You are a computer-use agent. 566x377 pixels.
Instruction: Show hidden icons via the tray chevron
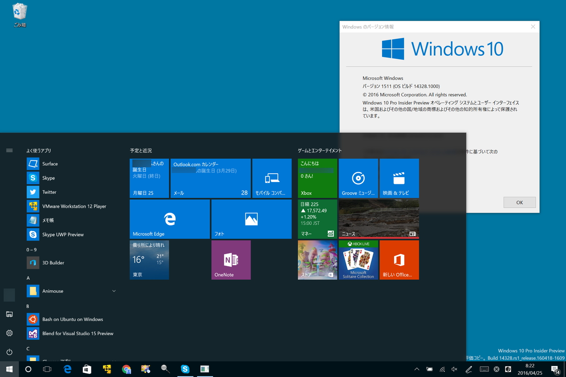pyautogui.click(x=416, y=369)
